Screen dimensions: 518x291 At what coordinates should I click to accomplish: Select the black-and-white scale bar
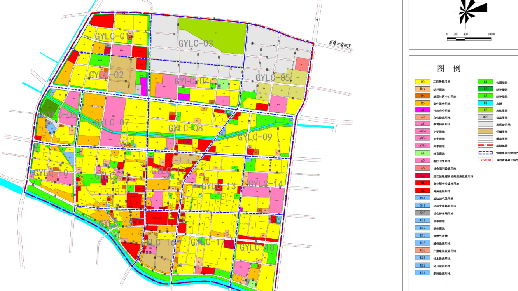point(470,38)
